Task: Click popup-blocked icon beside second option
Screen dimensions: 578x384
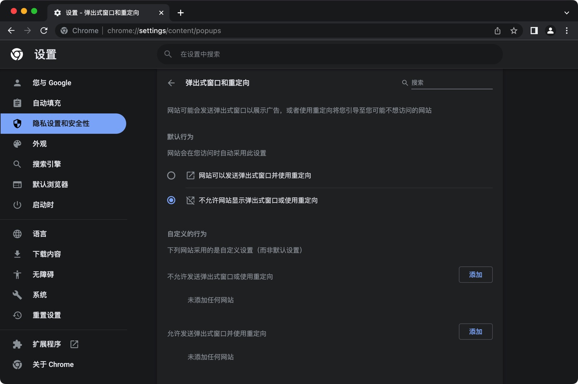Action: click(190, 200)
